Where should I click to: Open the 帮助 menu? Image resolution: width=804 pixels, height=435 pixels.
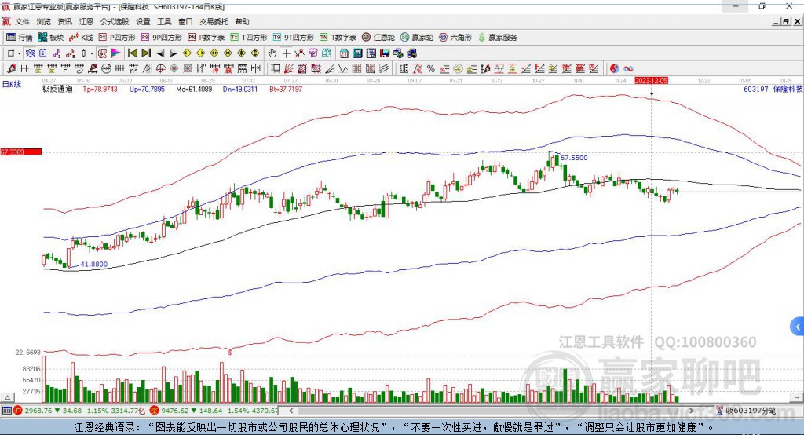point(242,21)
